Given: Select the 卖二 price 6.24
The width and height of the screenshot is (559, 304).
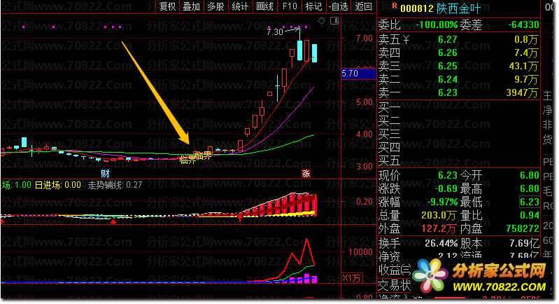Looking at the screenshot, I should pyautogui.click(x=448, y=79).
